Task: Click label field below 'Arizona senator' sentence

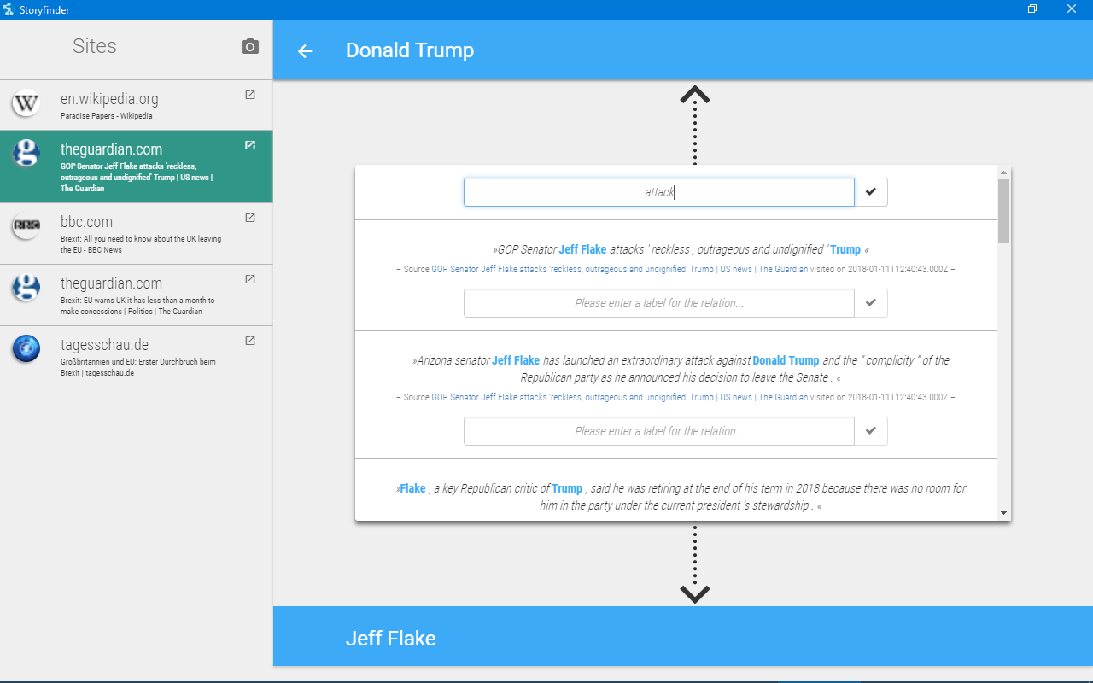Action: pos(659,431)
